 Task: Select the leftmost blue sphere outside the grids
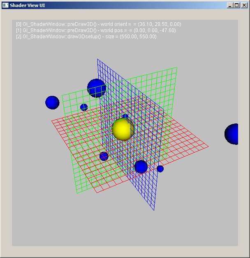[52, 102]
